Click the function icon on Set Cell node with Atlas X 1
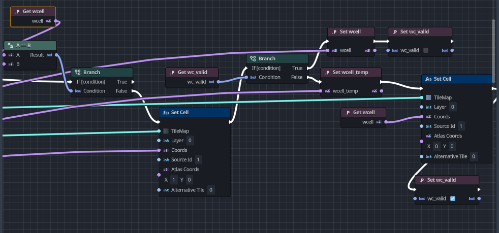 (166, 113)
